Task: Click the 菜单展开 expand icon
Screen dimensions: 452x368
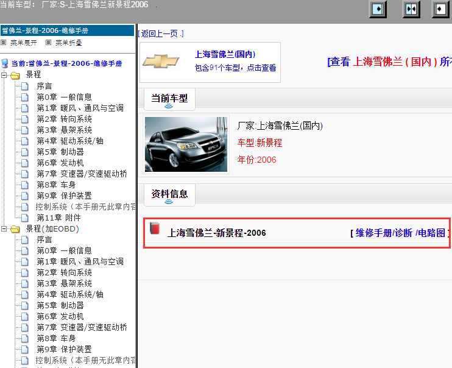Action: (x=4, y=43)
